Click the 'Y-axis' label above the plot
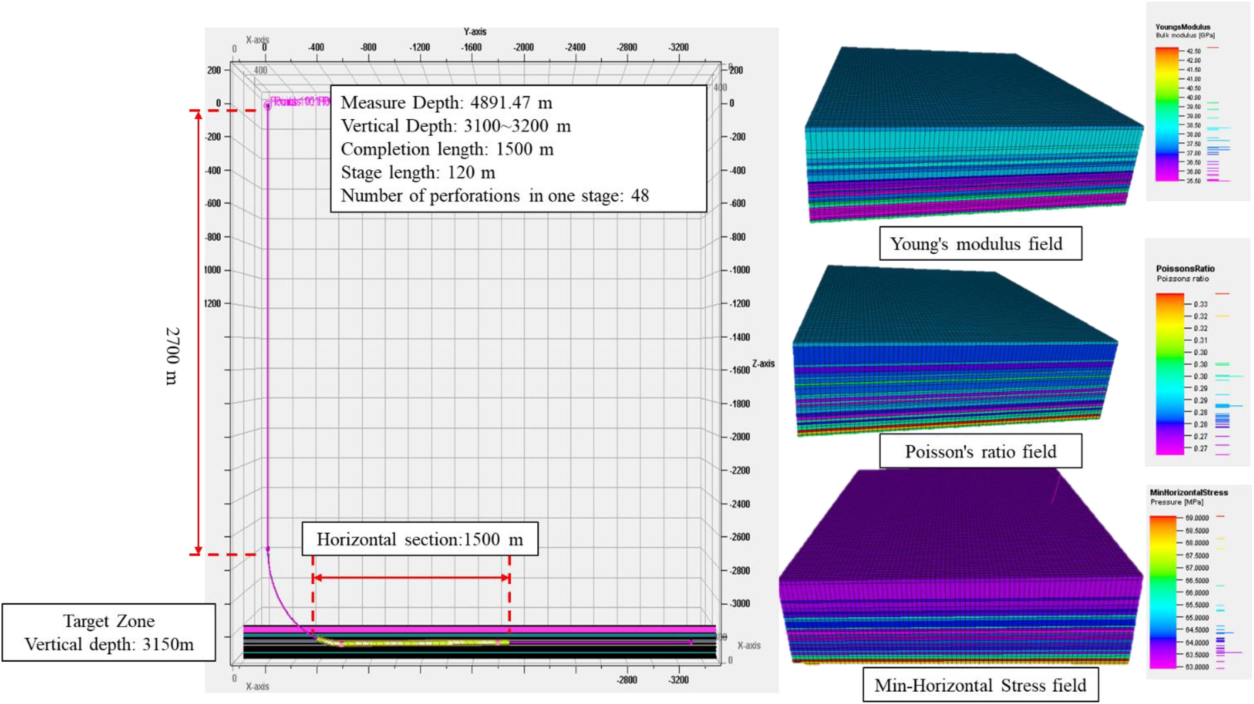This screenshot has height=704, width=1254. pos(475,32)
